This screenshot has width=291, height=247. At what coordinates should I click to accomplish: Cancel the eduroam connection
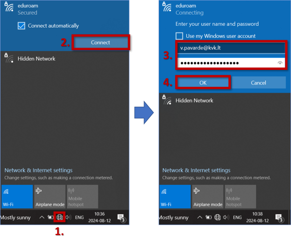(259, 83)
